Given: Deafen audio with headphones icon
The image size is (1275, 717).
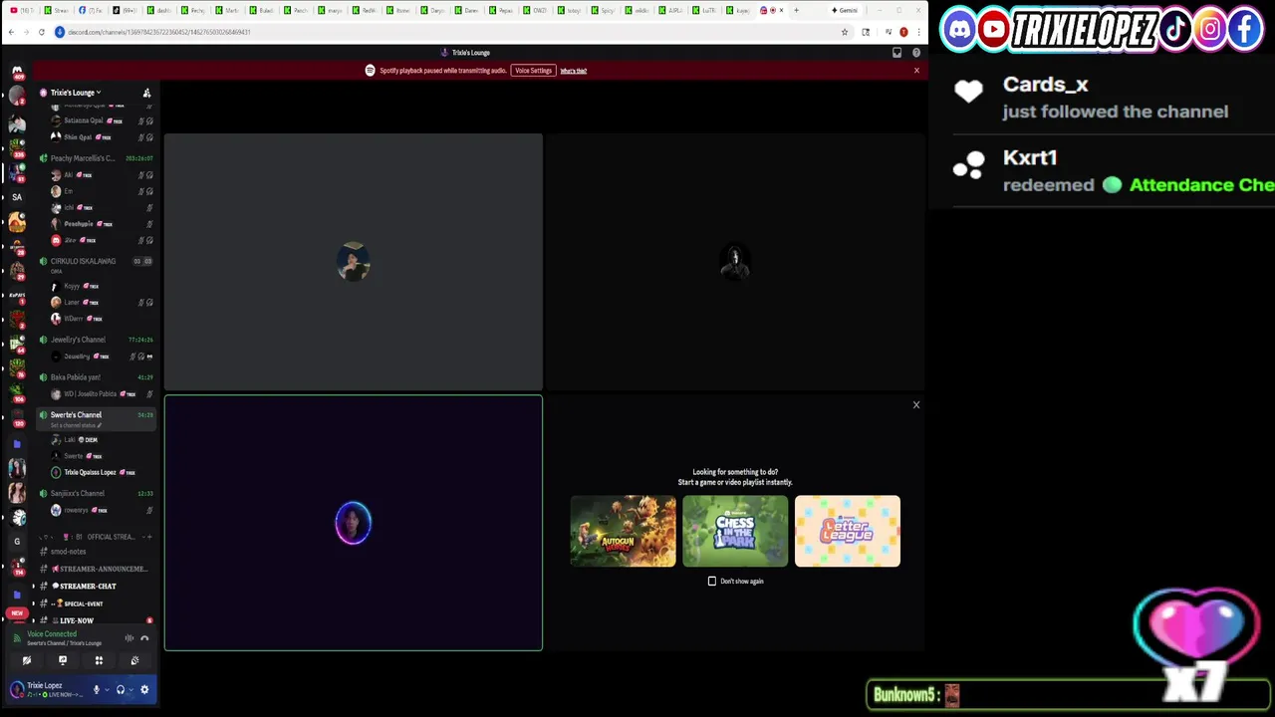Looking at the screenshot, I should coord(121,689).
